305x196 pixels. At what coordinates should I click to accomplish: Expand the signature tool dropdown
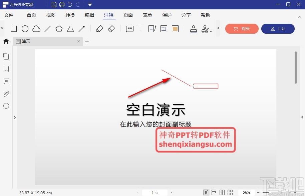210,31
